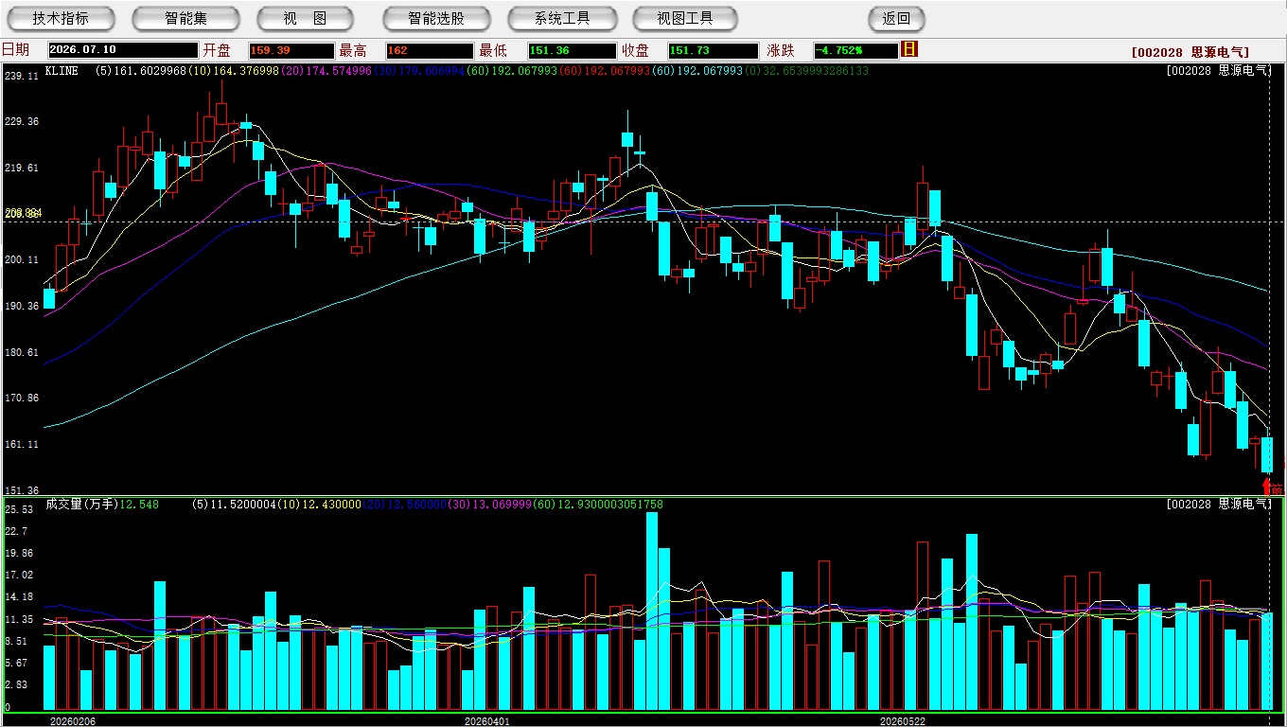Click the MA value (10)164.376998
The image size is (1287, 727).
click(234, 71)
